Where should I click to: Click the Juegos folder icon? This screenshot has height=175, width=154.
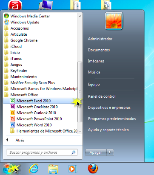point(6,65)
